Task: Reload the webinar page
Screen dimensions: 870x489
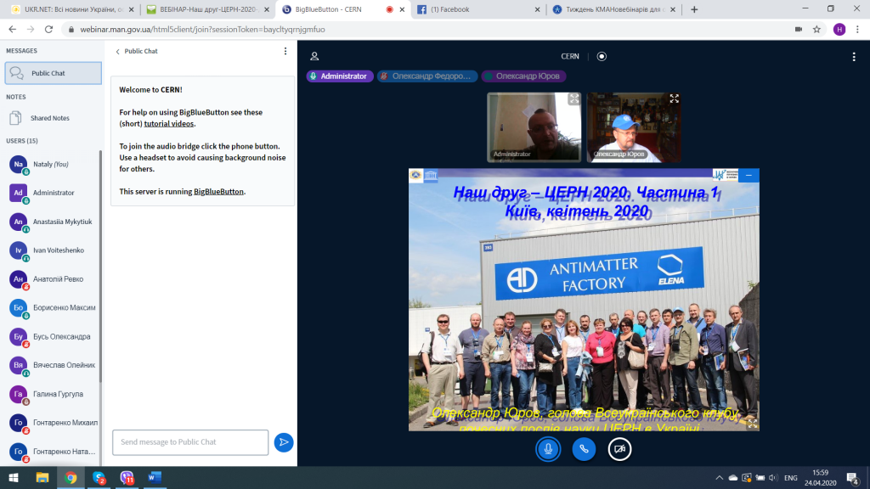Action: (48, 30)
